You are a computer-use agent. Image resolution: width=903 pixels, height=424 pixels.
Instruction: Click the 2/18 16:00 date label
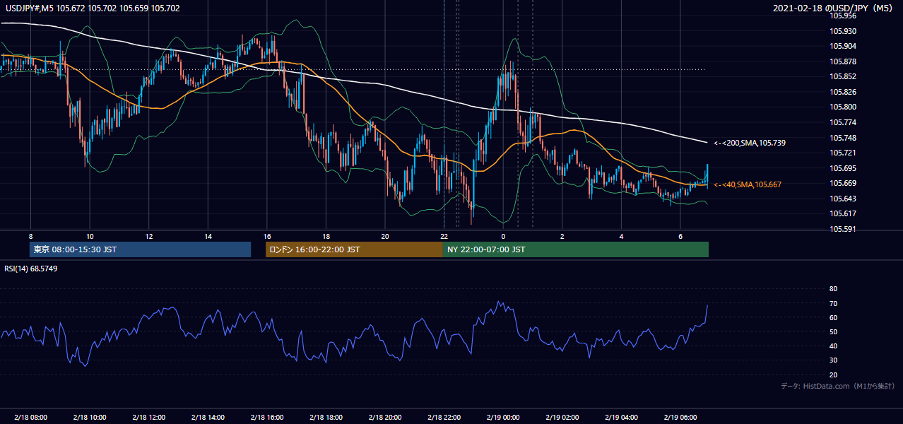pyautogui.click(x=266, y=418)
